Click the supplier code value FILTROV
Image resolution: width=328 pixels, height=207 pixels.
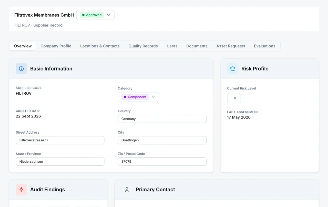tap(24, 93)
